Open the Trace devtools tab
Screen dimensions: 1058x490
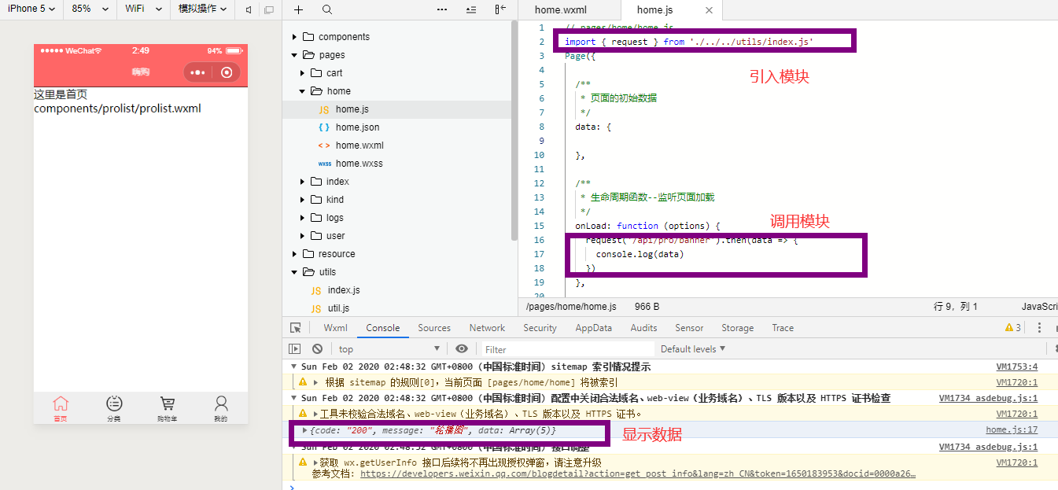point(783,328)
